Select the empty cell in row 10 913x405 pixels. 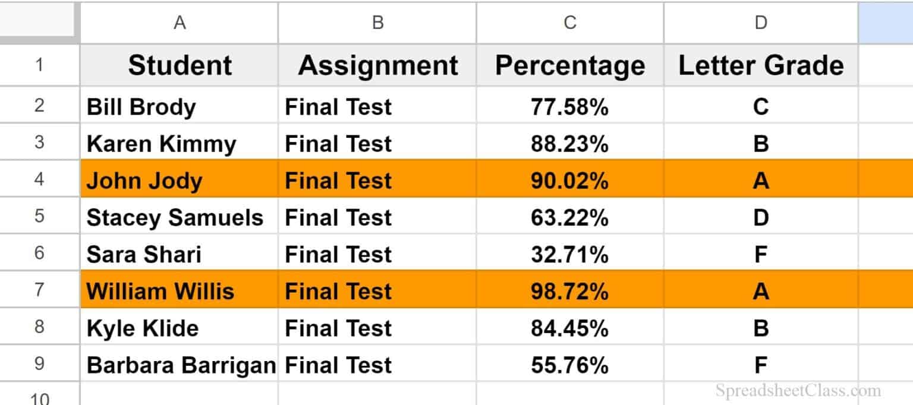pos(178,397)
